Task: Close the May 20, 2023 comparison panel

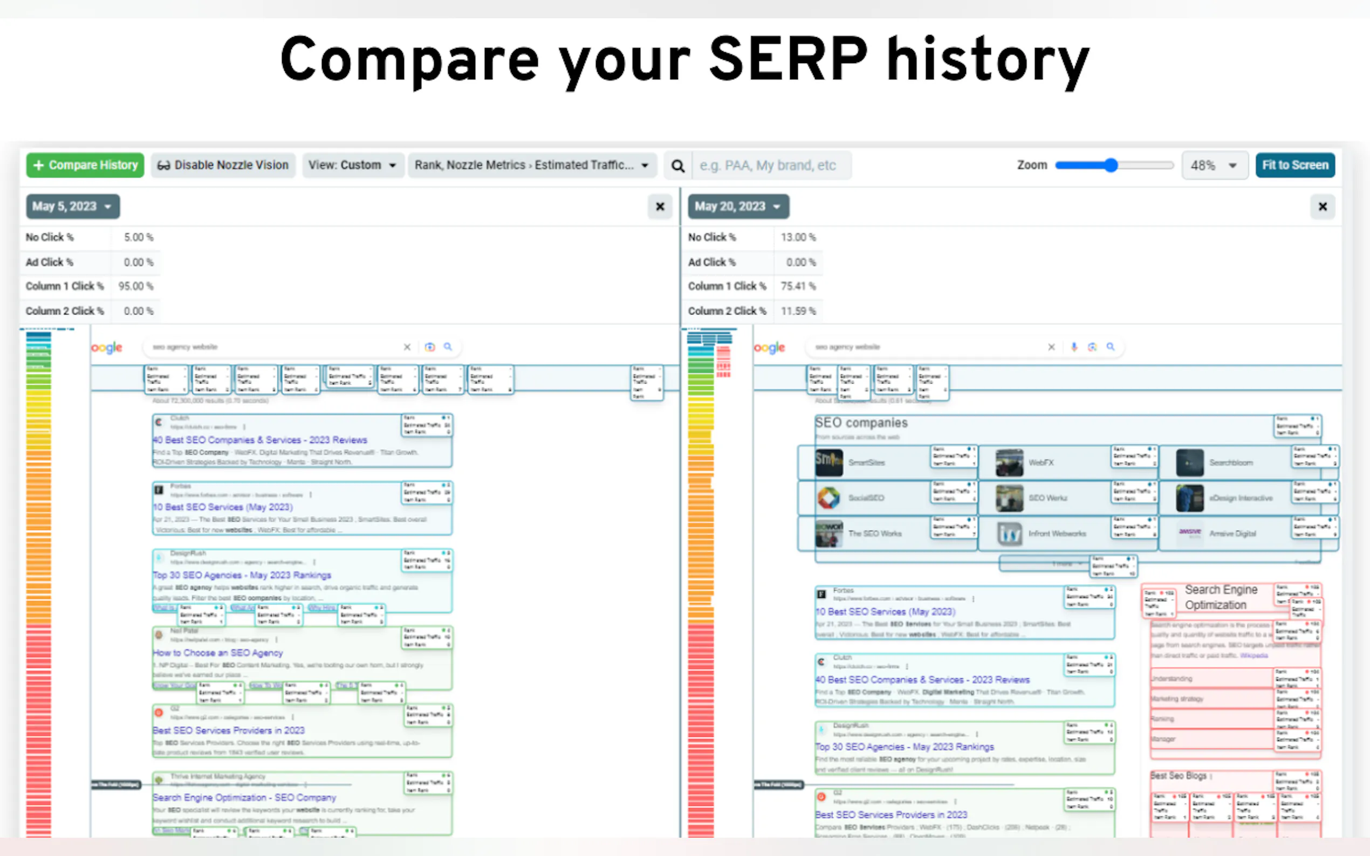Action: pyautogui.click(x=1323, y=206)
